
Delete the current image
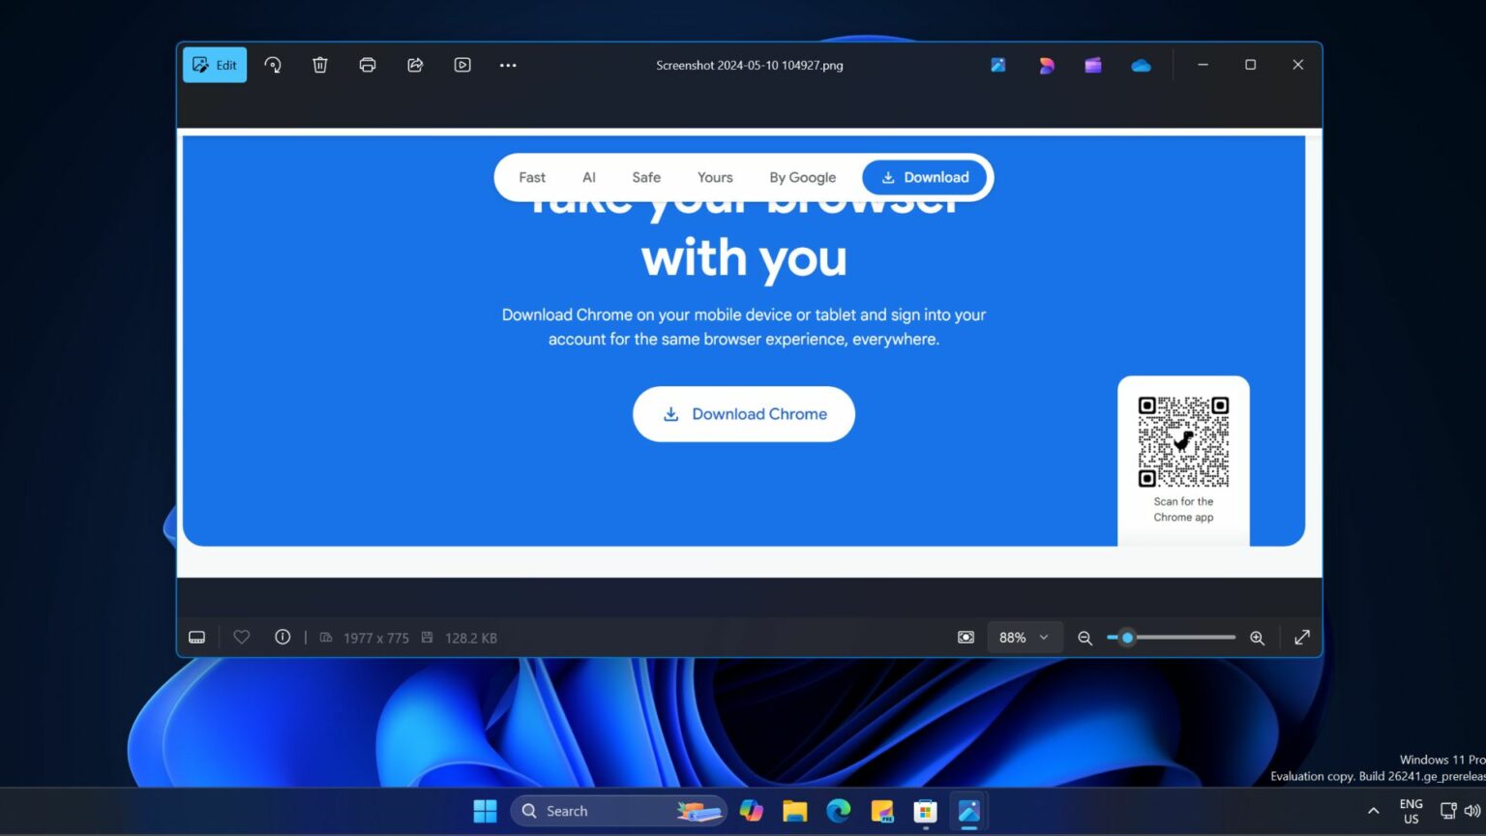(x=320, y=65)
